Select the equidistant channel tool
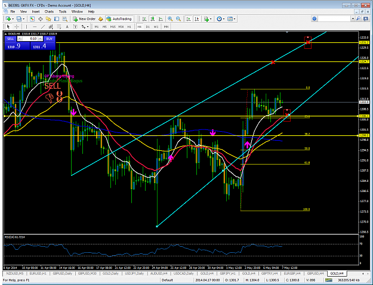The image size is (373, 285). [x=51, y=27]
